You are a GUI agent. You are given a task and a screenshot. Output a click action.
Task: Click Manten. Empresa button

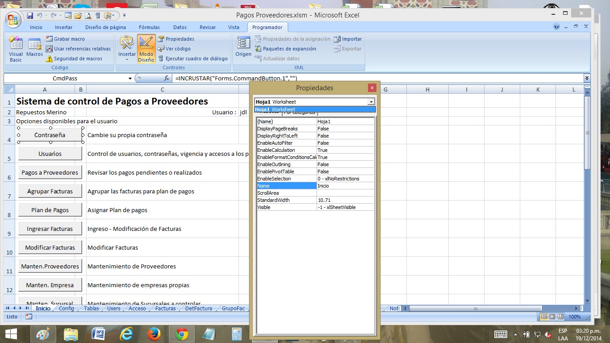50,285
